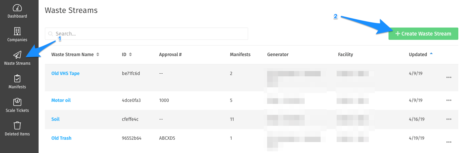Focus the Search input field

pos(150,34)
